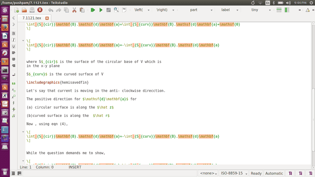
Task: Click the Bold formatting icon in sidebar
Action: (x=14, y=34)
